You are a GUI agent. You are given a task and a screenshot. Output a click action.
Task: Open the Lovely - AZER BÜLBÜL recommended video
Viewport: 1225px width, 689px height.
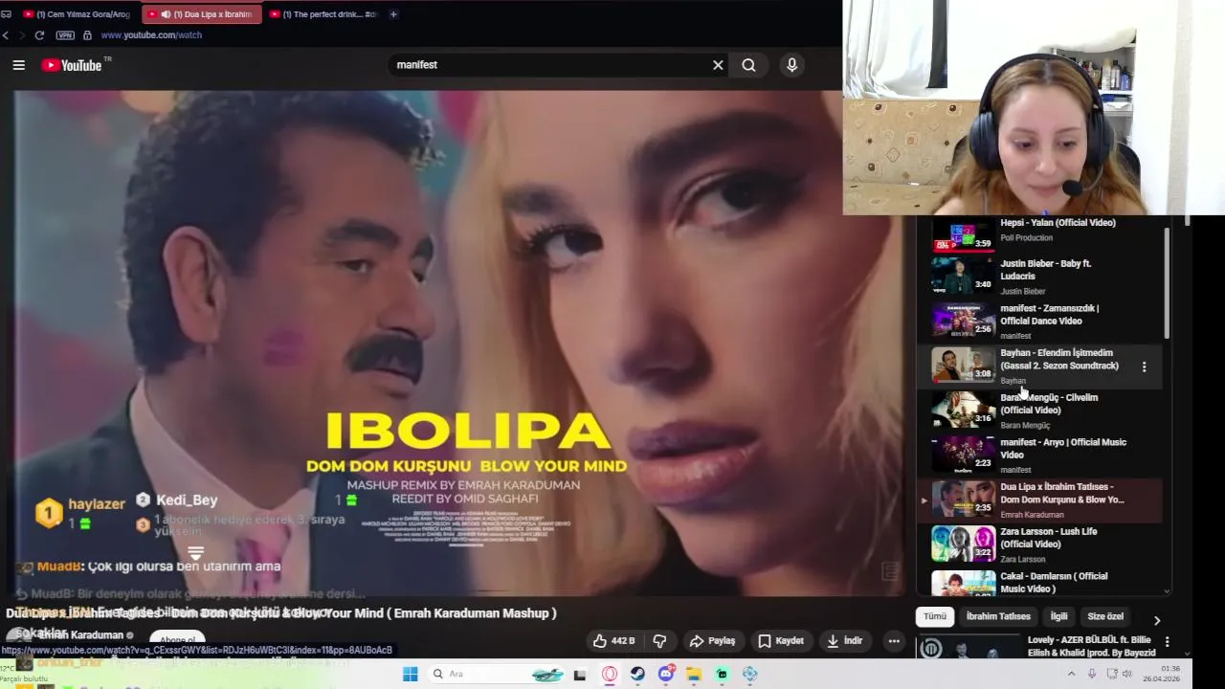1038,647
